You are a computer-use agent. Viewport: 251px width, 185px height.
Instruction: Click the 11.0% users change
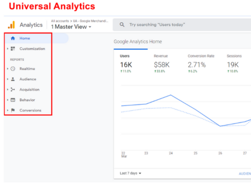click(125, 71)
